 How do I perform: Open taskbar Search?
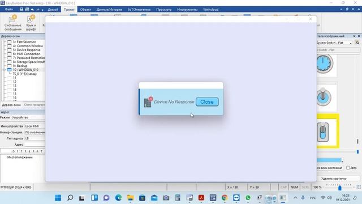(x=70, y=198)
